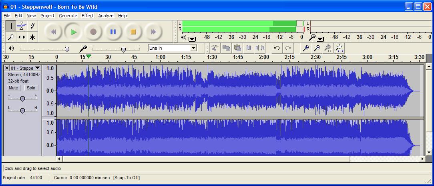Click the Skip to End button
The height and width of the screenshot is (186, 434).
153,32
